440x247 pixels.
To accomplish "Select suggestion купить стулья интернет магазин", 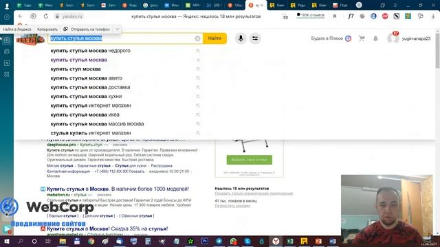I will pos(91,106).
